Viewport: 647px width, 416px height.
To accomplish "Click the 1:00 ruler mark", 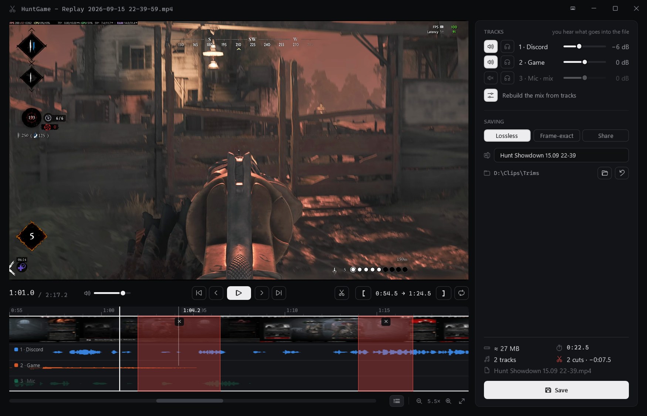I will pos(109,310).
